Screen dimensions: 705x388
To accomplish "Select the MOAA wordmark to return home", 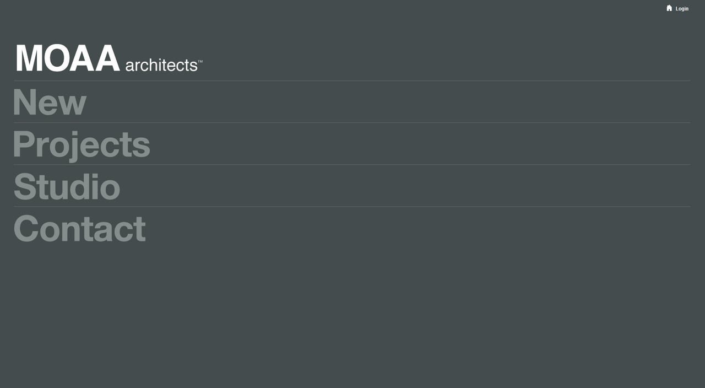I will click(66, 57).
